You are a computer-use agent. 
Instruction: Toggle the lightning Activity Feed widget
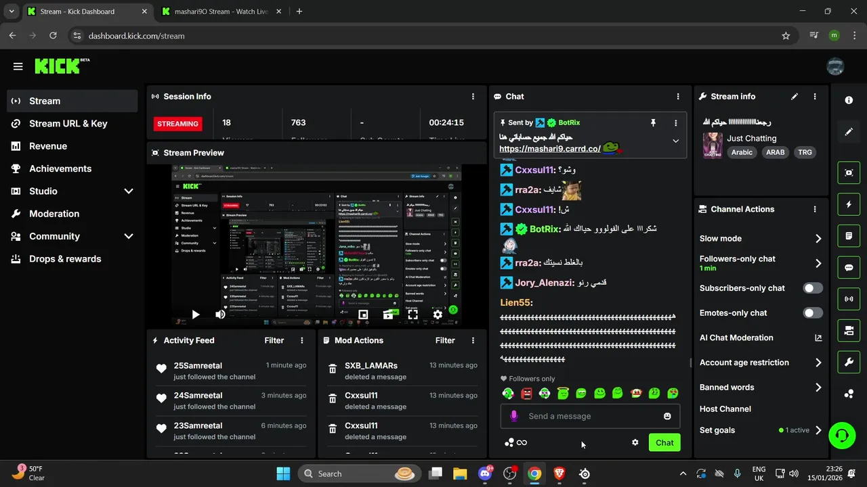[849, 204]
